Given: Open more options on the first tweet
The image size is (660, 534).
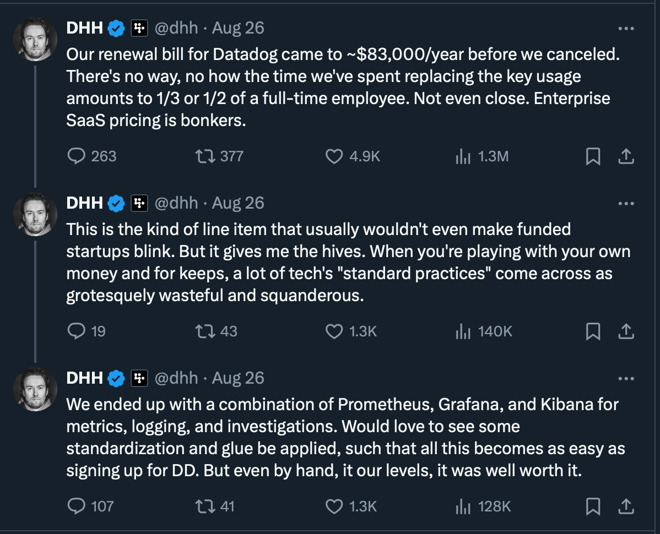Looking at the screenshot, I should tap(626, 28).
